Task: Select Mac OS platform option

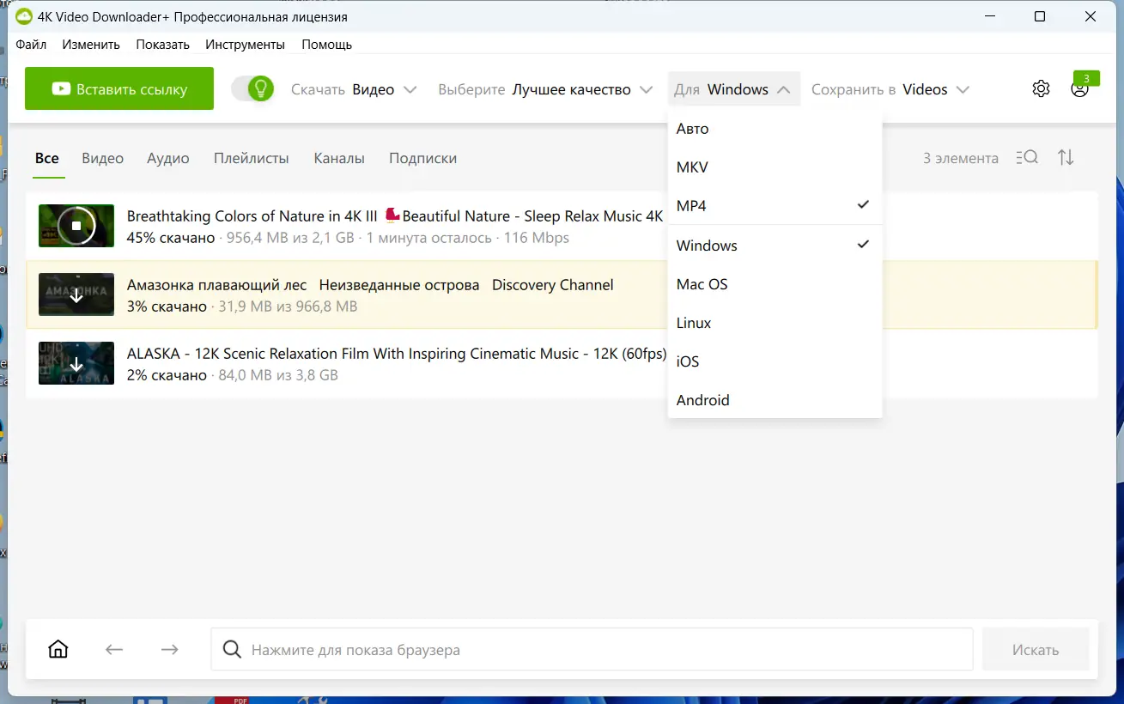Action: 775,284
